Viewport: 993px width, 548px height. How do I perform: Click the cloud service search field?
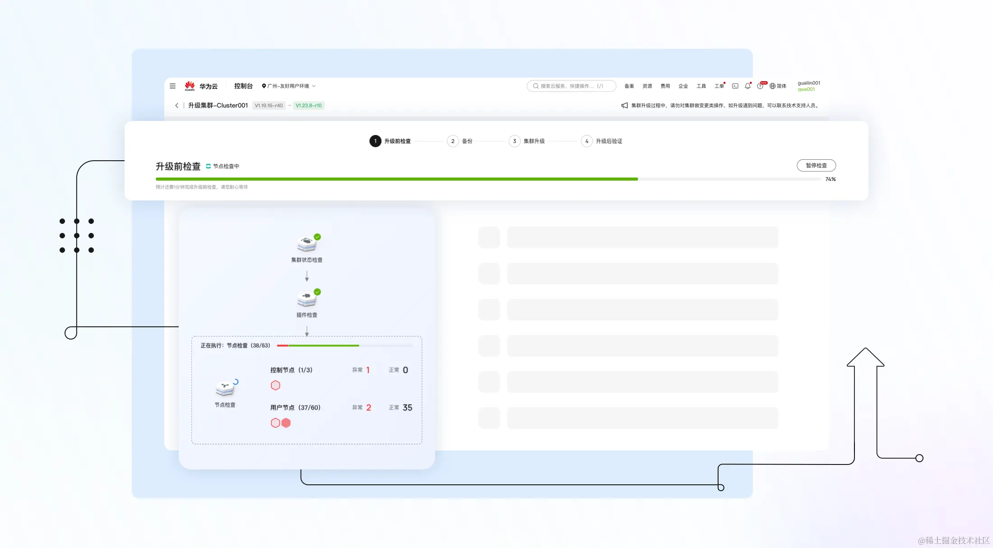[571, 86]
